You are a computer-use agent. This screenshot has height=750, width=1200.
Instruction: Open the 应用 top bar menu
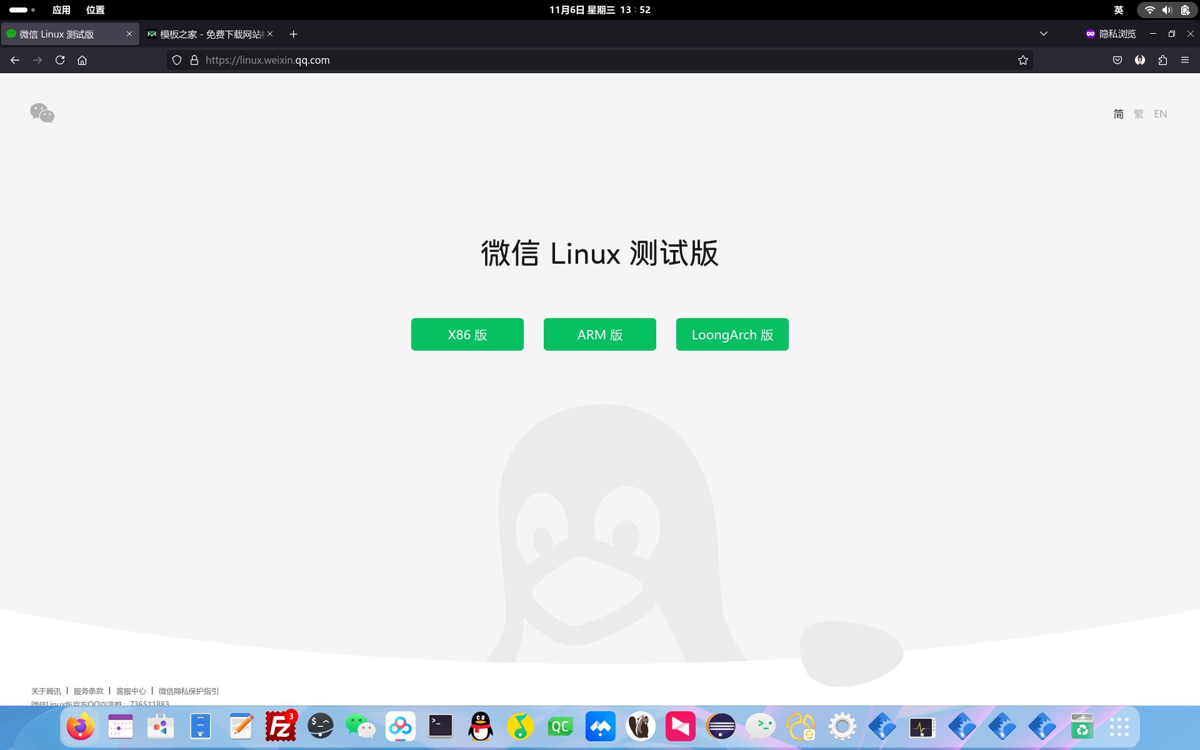tap(61, 10)
